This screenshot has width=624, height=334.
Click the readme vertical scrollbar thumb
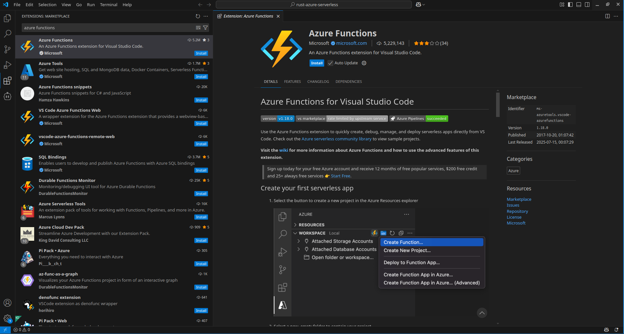tap(498, 105)
